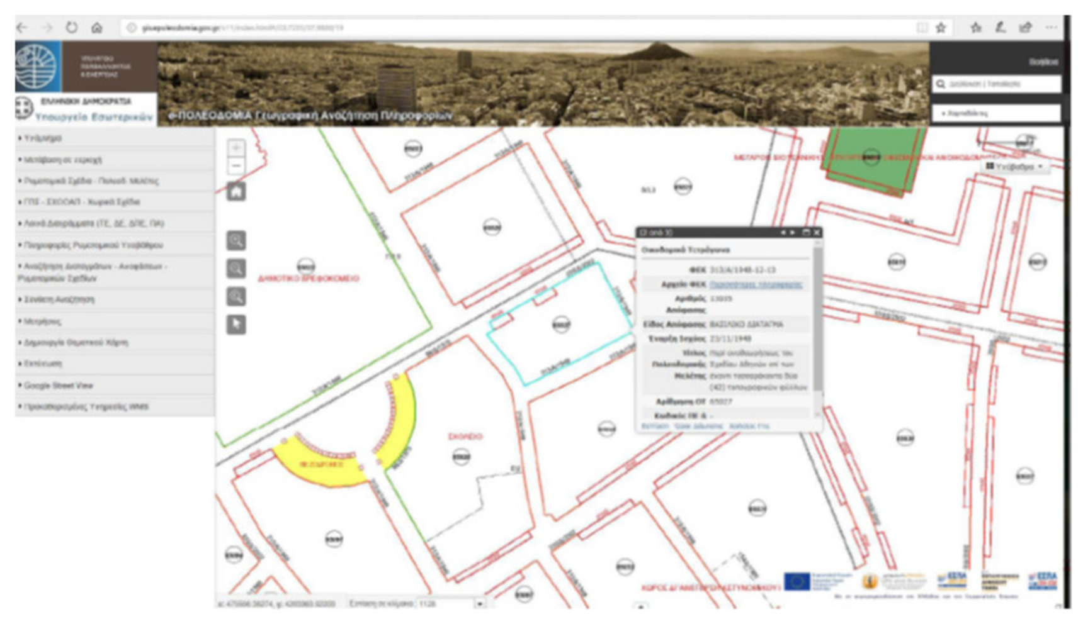
Task: Show next result in info popup
Action: [793, 233]
